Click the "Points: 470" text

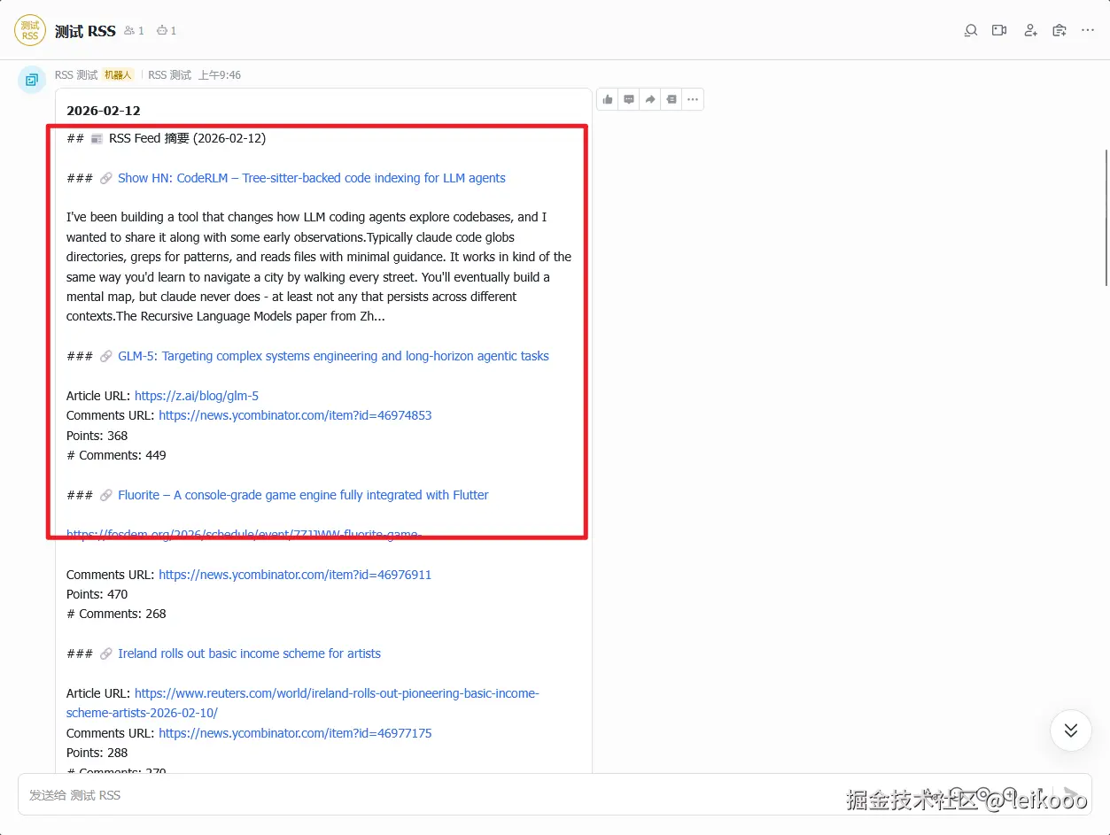pyautogui.click(x=97, y=594)
